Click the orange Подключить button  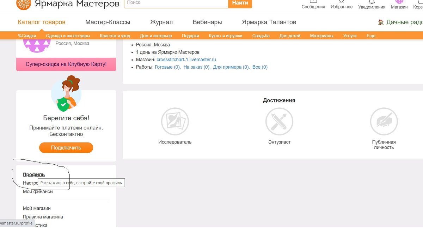tap(66, 148)
